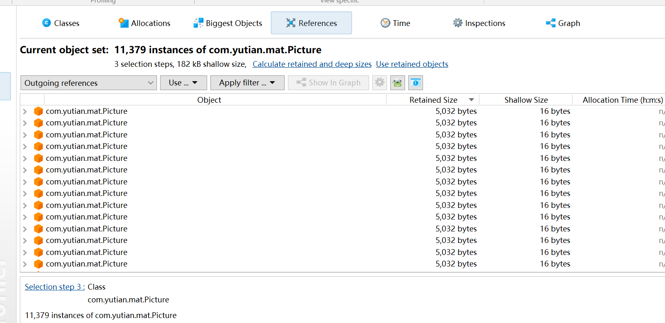Open the Apply filter ... dropdown
665x323 pixels.
247,83
